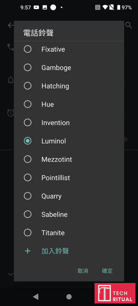Expand the chevron at bottom left
The width and height of the screenshot is (138, 306).
pos(11,274)
